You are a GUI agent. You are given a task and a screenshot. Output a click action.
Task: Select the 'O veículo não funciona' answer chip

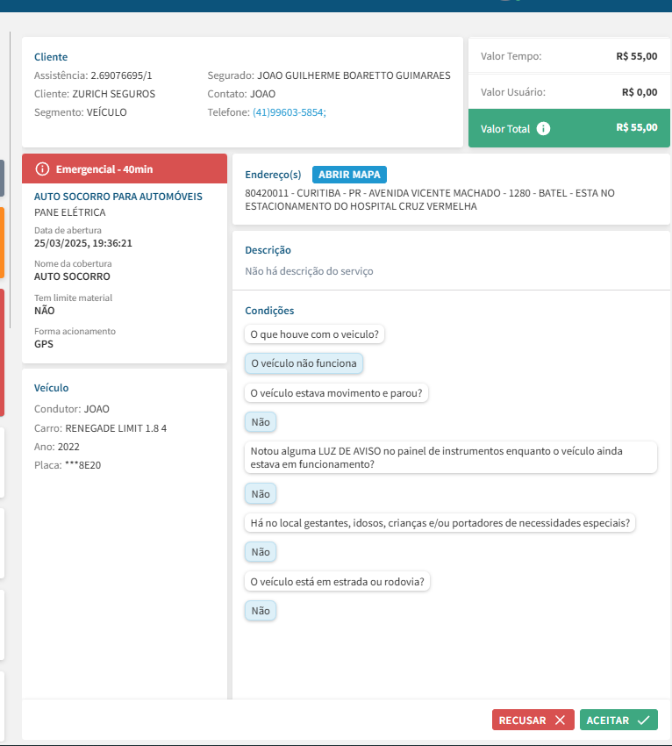pyautogui.click(x=304, y=363)
